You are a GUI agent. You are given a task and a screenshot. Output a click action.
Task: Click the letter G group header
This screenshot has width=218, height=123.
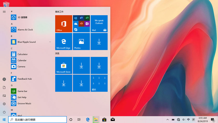point(12,85)
